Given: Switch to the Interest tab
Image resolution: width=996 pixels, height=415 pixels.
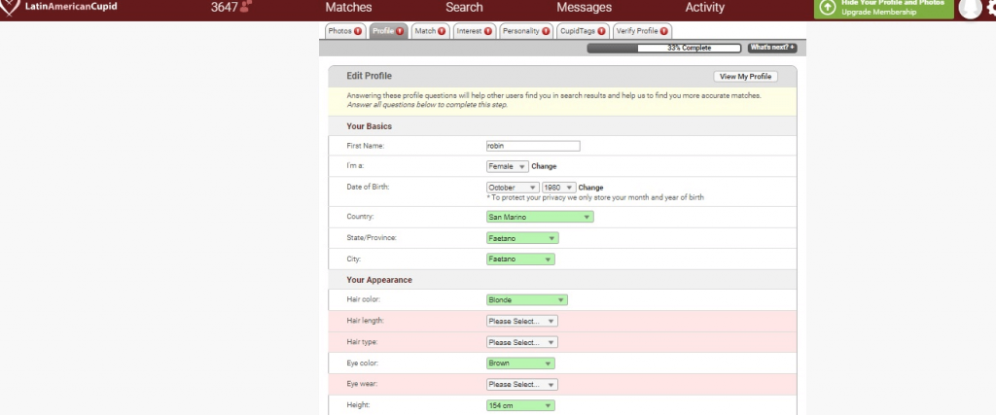Looking at the screenshot, I should tap(474, 31).
